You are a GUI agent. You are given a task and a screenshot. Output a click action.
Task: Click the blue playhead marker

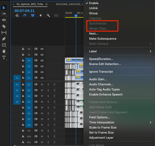tap(76, 16)
